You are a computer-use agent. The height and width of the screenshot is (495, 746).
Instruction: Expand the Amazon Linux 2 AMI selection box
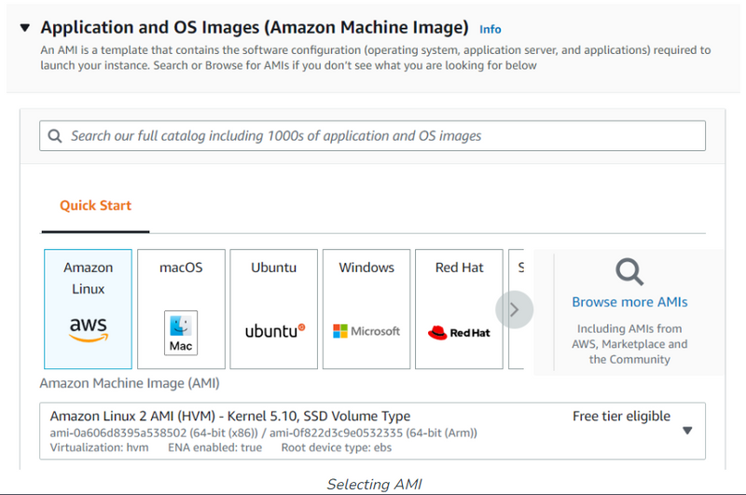pos(372,430)
